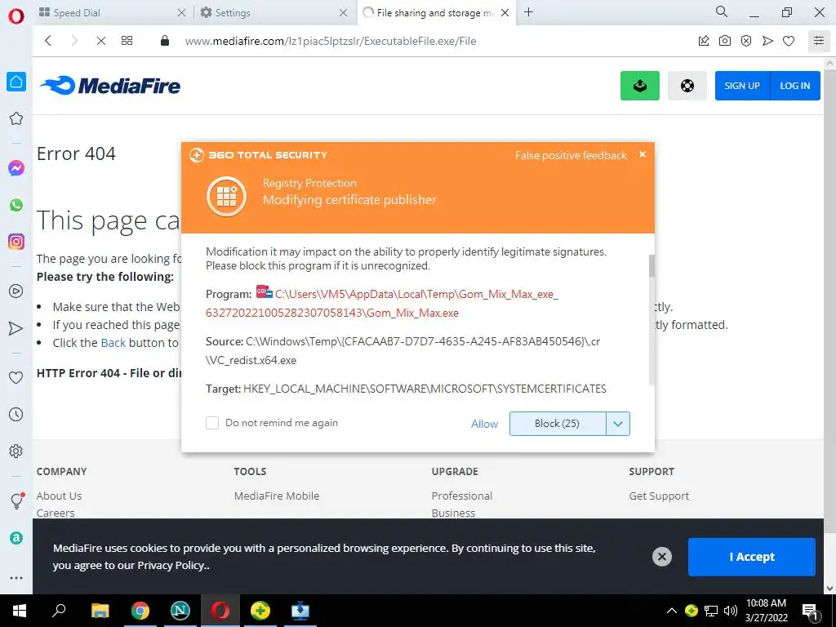Dismiss cookie banner with X
The width and height of the screenshot is (836, 627).
pos(661,557)
